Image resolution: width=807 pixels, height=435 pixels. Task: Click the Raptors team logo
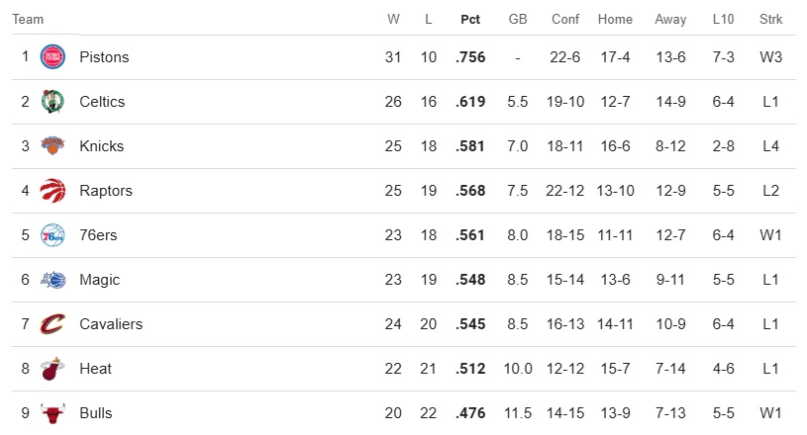coord(52,191)
